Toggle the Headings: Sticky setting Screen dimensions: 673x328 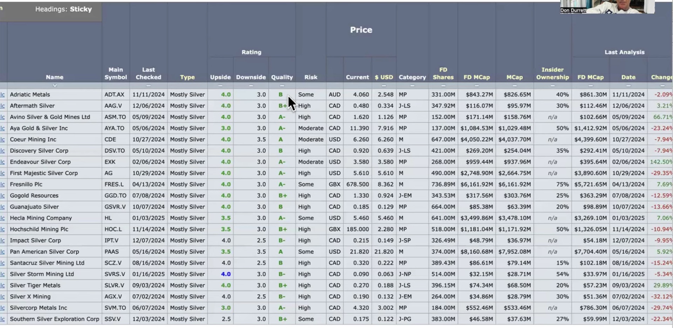point(63,9)
